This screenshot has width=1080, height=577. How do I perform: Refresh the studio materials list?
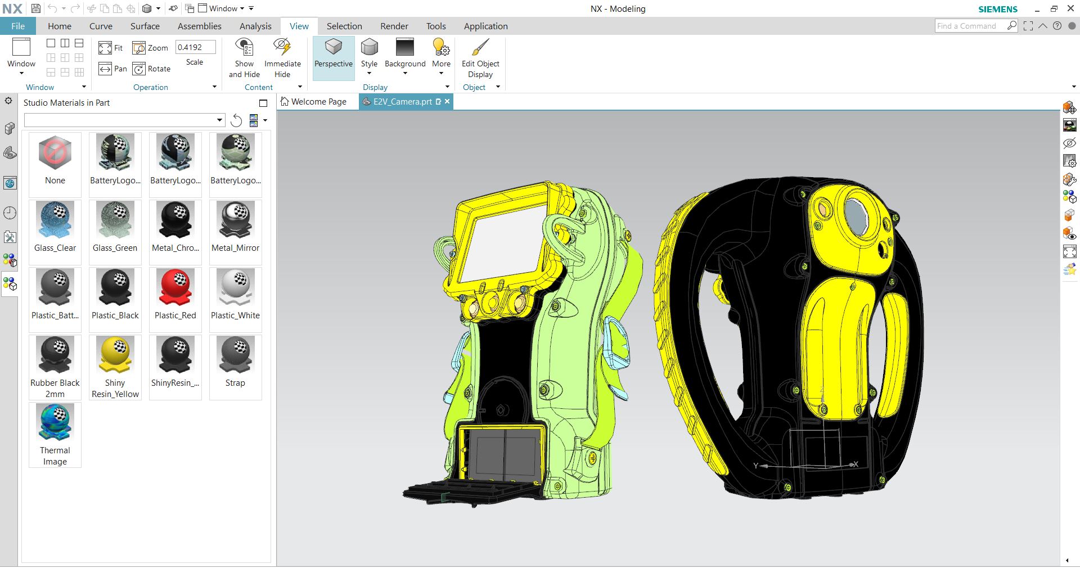tap(237, 120)
